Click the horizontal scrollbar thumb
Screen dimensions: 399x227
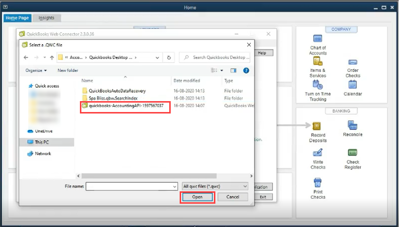click(149, 176)
